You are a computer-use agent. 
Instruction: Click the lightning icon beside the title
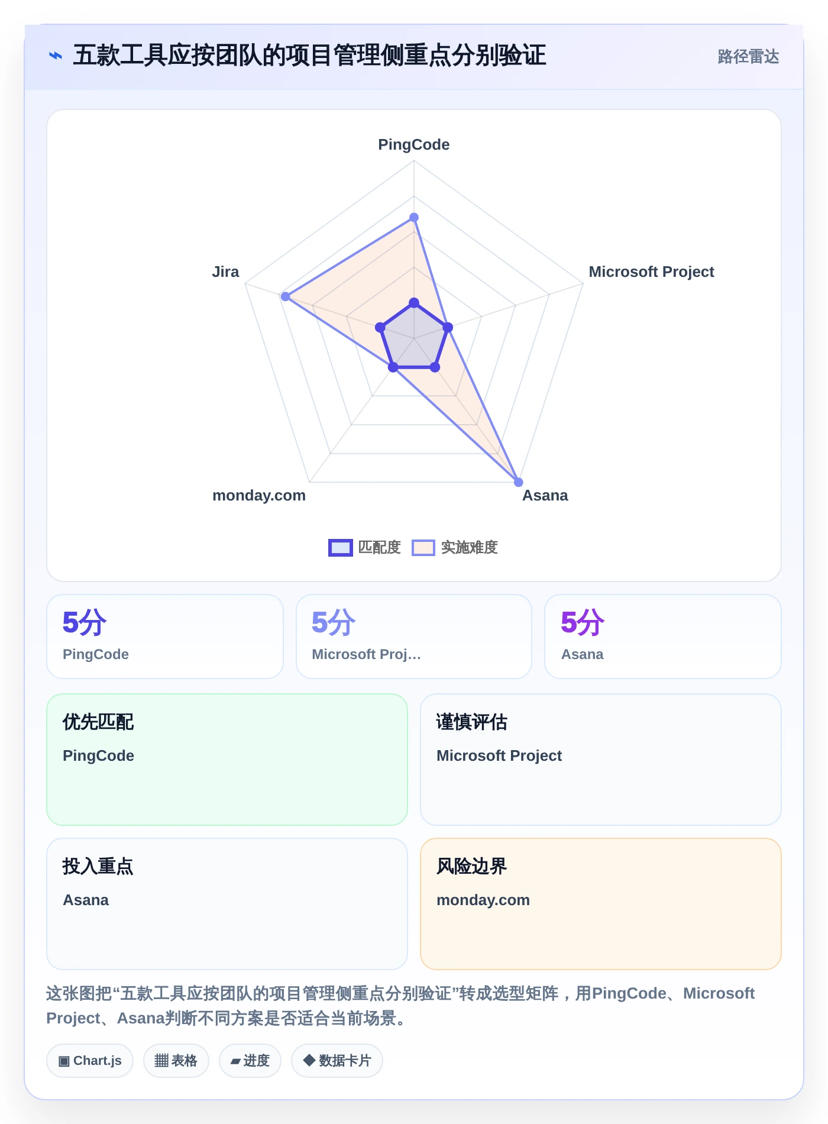[x=56, y=56]
